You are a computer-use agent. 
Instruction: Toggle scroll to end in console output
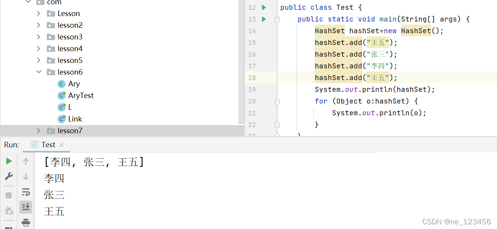click(26, 207)
